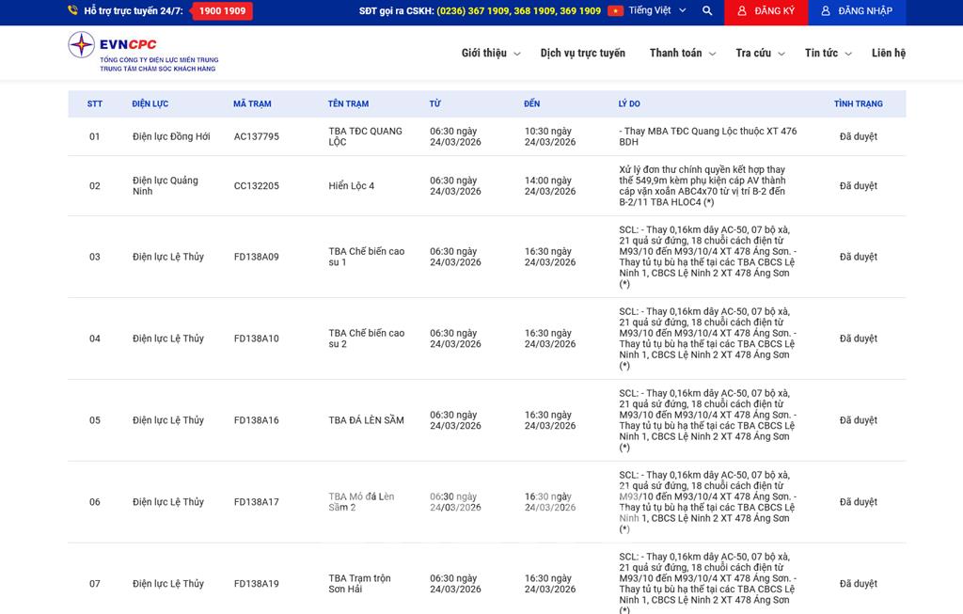Select the row with station code AC137795
The image size is (963, 614).
tap(256, 136)
